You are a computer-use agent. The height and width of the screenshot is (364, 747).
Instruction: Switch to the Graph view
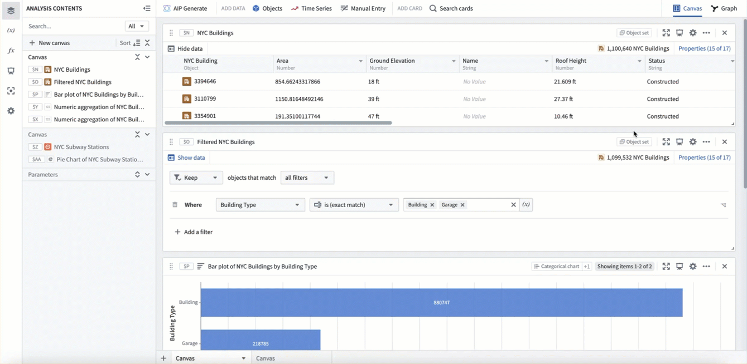[724, 8]
